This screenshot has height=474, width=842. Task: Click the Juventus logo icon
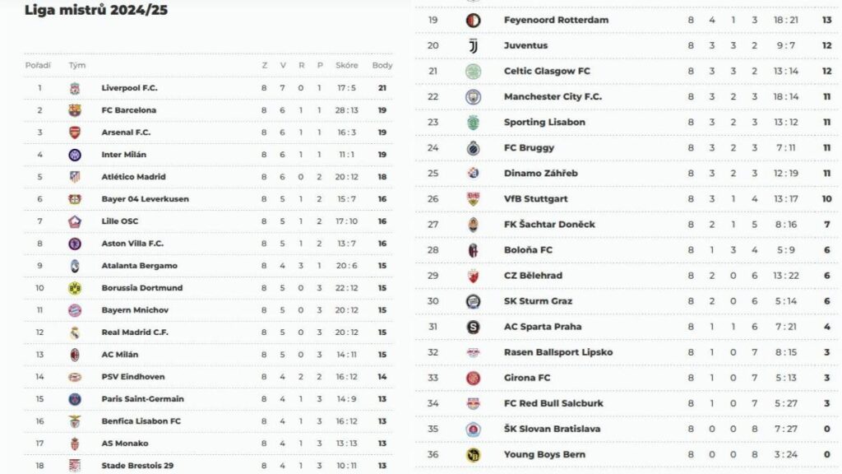tap(473, 46)
